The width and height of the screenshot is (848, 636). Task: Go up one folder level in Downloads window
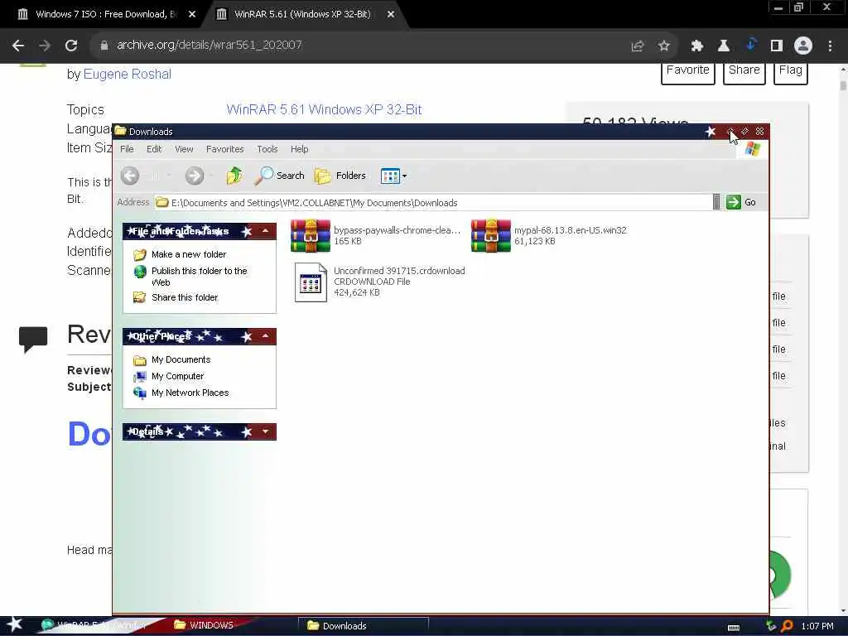click(x=234, y=176)
